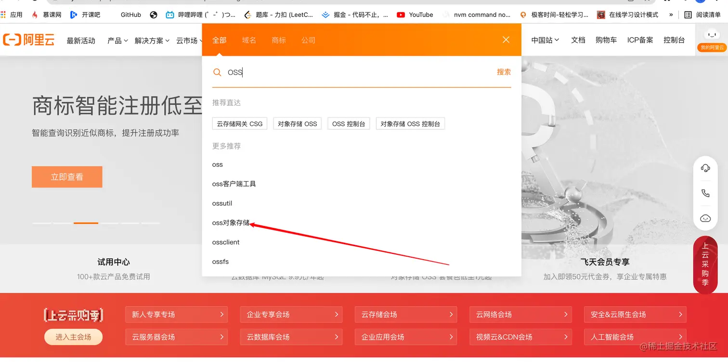Open the 企业专享会场 link
Screen dimensions: 728x362
[291, 314]
